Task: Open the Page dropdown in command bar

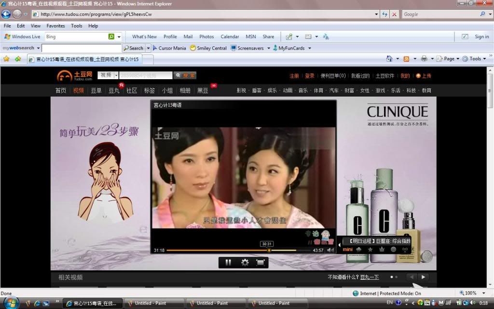Action: point(448,59)
